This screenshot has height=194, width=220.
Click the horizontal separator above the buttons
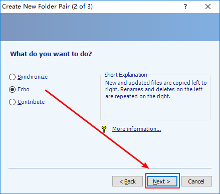110,168
